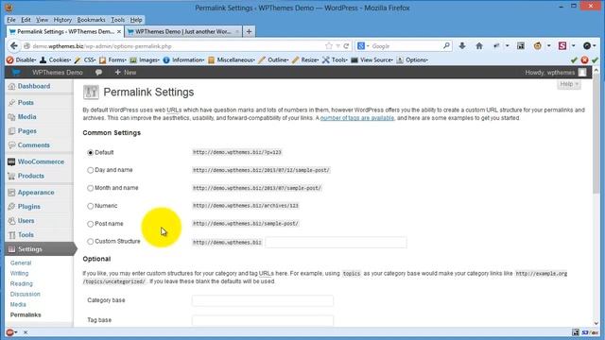
Task: Click the WordPress logo in admin bar
Action: pyautogui.click(x=16, y=72)
